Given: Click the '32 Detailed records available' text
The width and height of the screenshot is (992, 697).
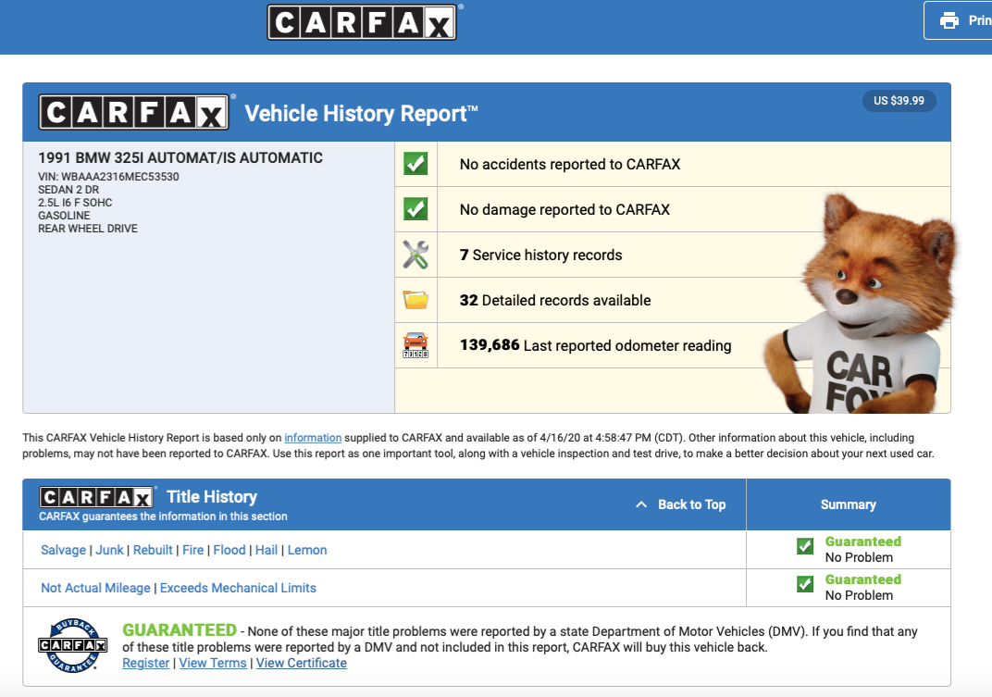Looking at the screenshot, I should pos(555,300).
